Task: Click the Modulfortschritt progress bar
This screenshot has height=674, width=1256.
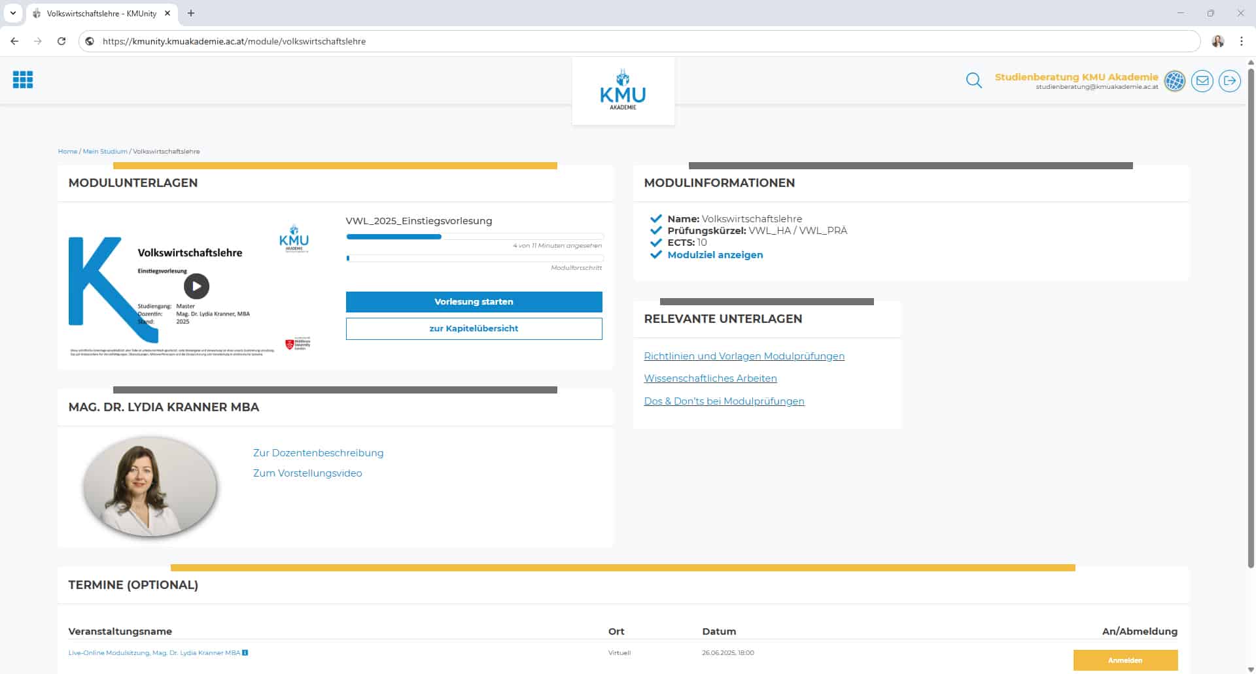Action: [474, 258]
